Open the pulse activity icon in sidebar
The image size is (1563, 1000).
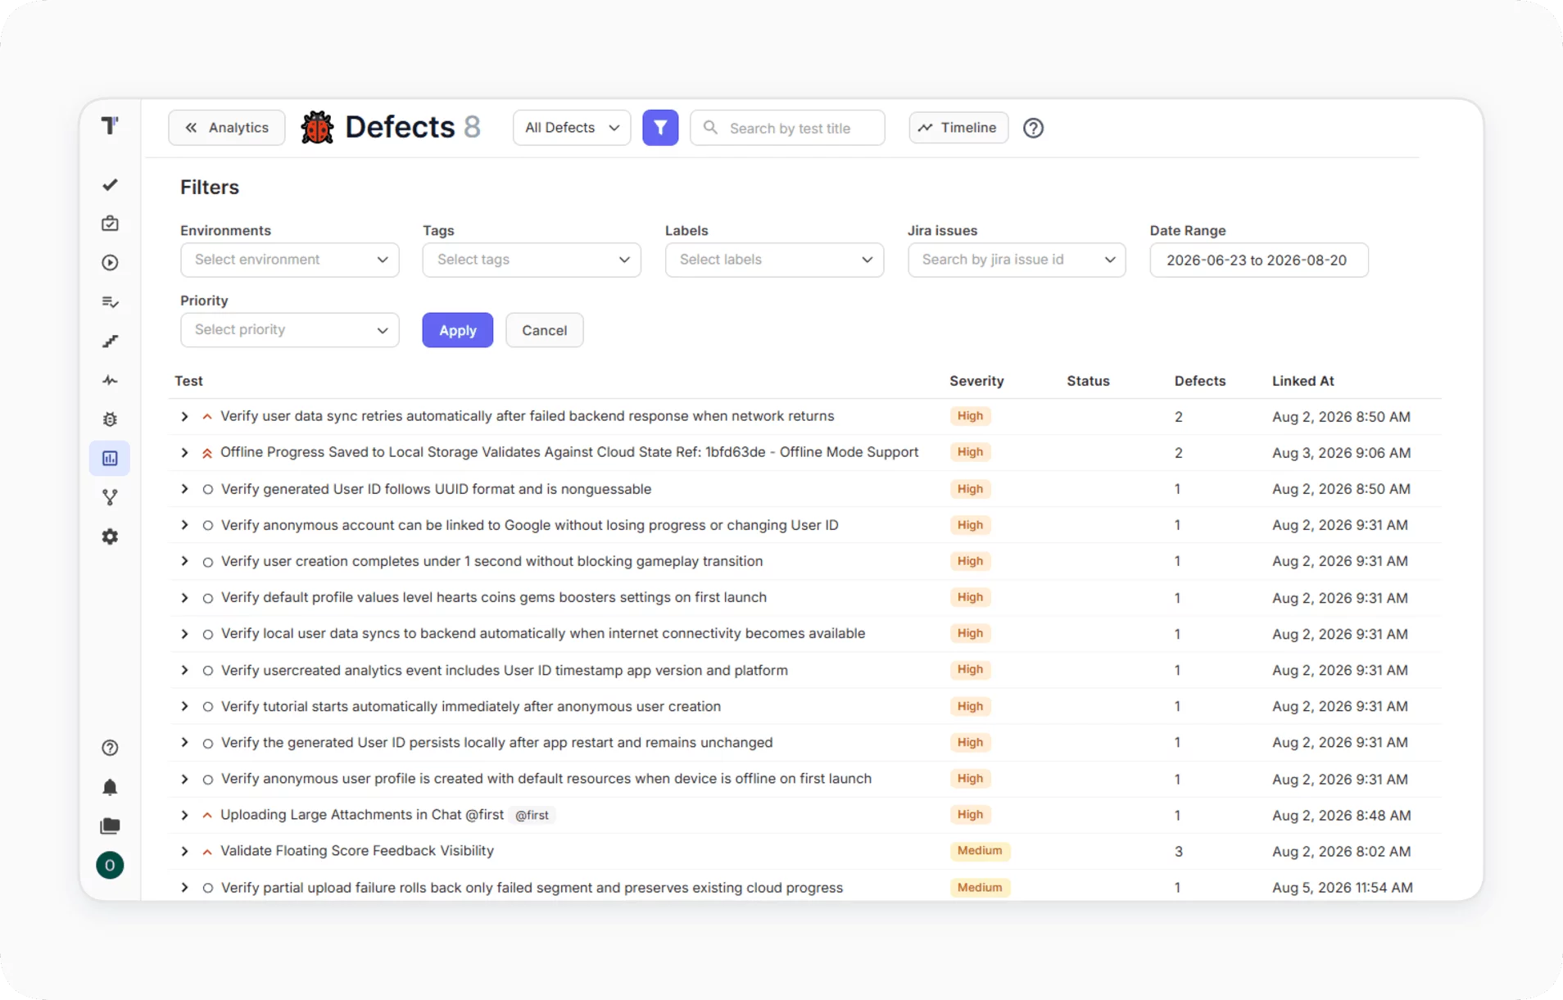(110, 380)
